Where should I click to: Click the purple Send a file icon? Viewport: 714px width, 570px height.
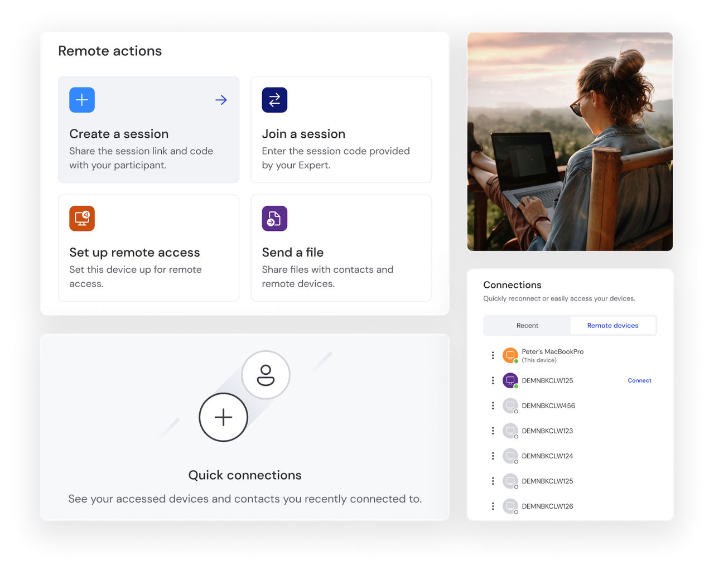click(274, 219)
